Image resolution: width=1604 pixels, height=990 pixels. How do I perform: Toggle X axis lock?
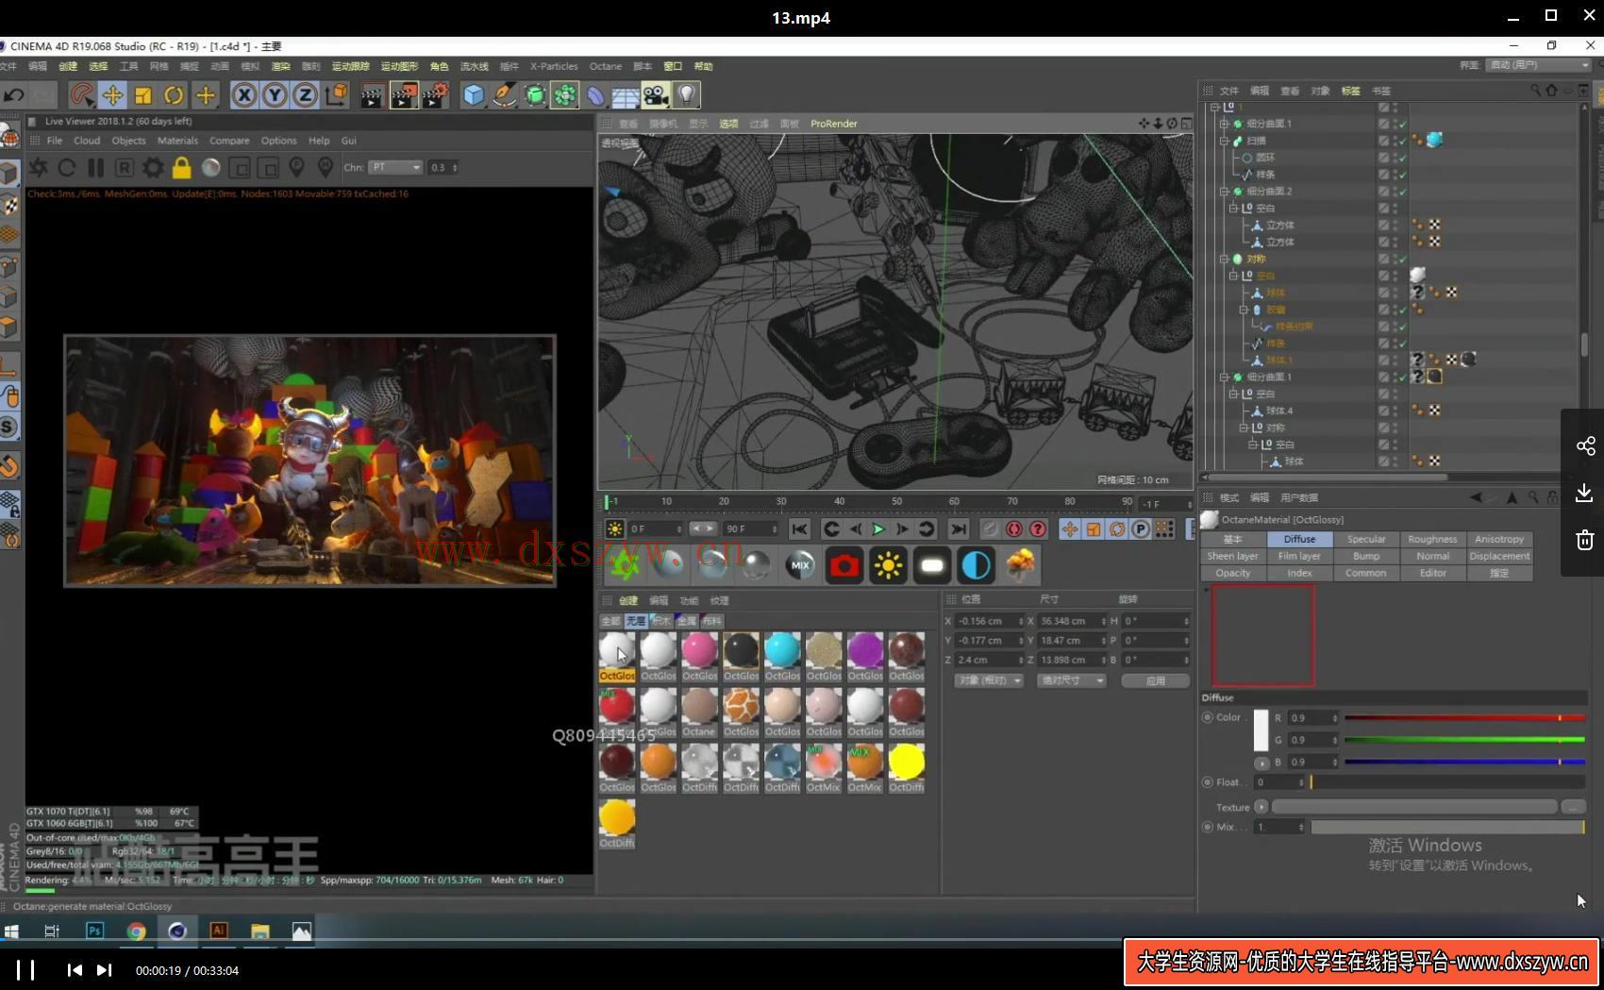244,94
